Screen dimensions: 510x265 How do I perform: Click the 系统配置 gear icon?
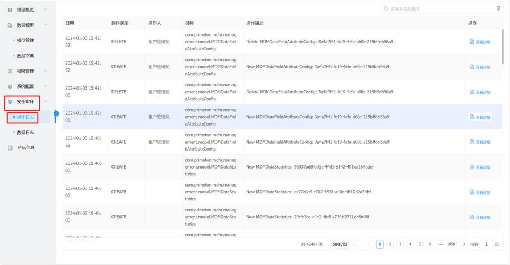pos(10,86)
